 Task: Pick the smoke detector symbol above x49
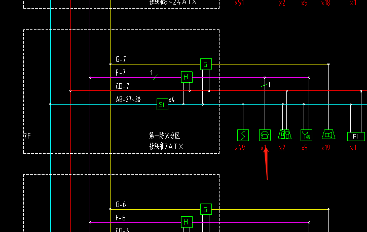[243, 135]
